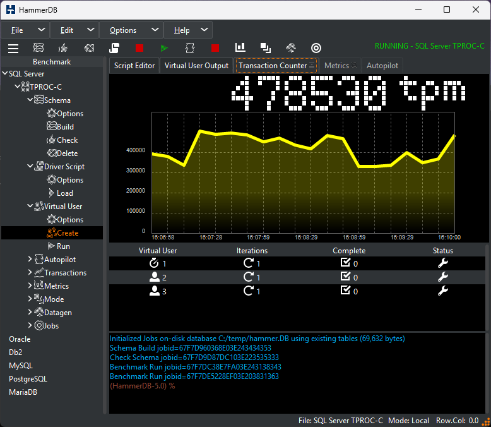The width and height of the screenshot is (491, 427).
Task: Select Virtual User Options in tree
Action: coord(65,220)
